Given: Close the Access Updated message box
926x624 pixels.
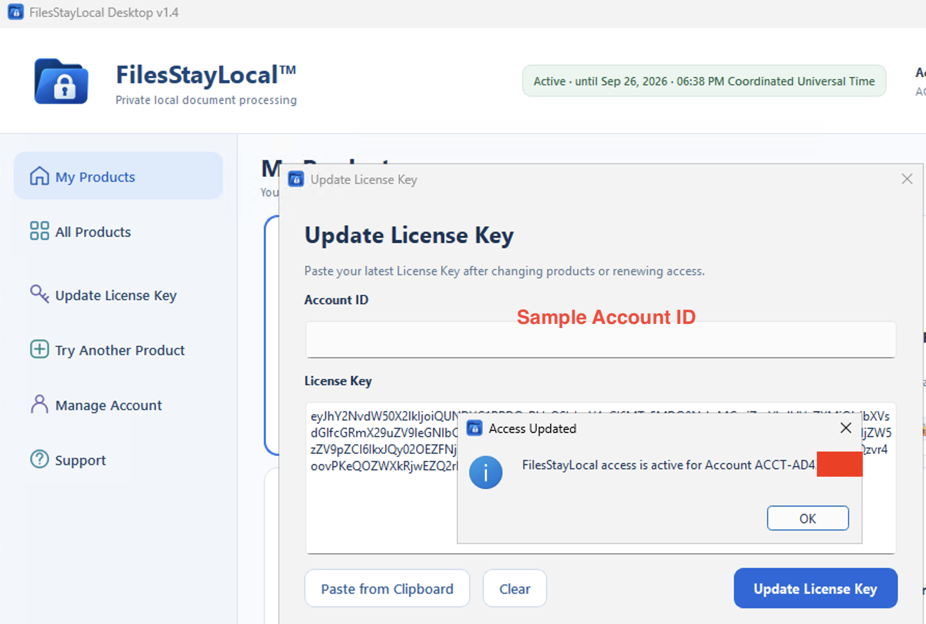Looking at the screenshot, I should [x=846, y=428].
